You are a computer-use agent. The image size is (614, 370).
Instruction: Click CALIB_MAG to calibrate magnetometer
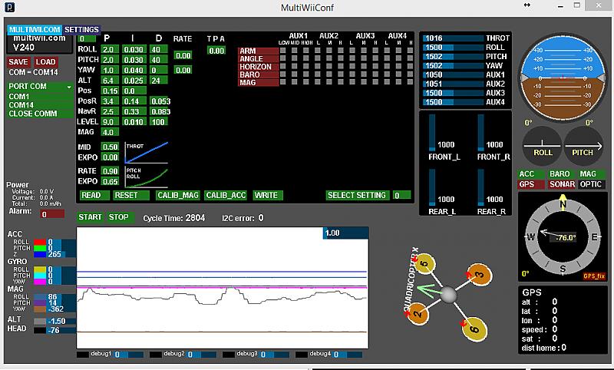click(178, 195)
